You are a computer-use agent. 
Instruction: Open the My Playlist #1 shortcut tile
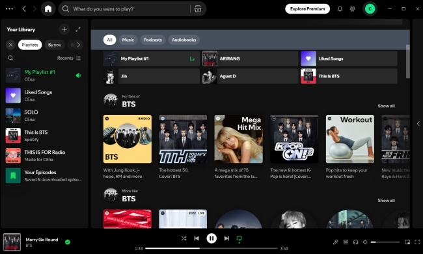pos(152,58)
